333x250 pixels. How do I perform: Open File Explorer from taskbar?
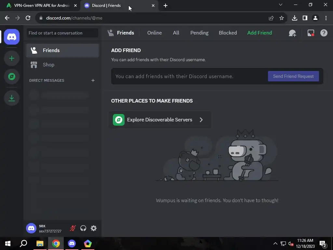click(40, 243)
